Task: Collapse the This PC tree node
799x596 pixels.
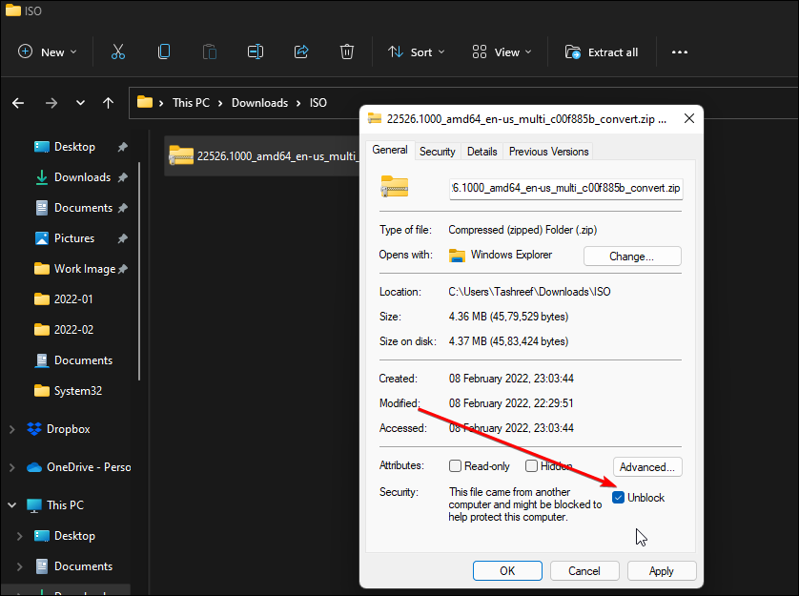Action: pyautogui.click(x=12, y=505)
